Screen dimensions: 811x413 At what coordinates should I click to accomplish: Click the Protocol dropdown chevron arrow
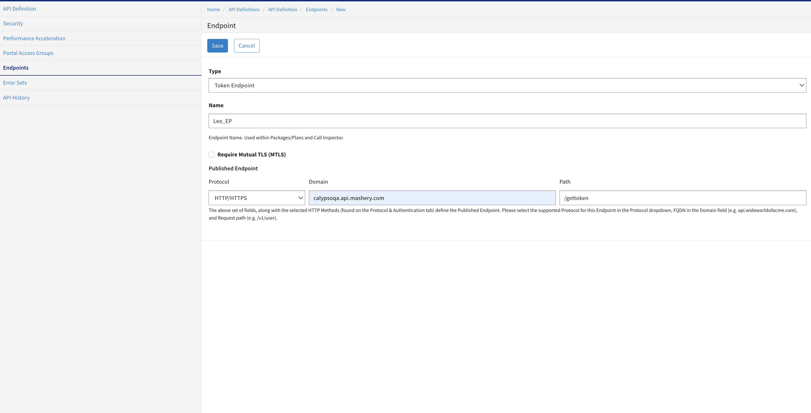[x=300, y=198]
